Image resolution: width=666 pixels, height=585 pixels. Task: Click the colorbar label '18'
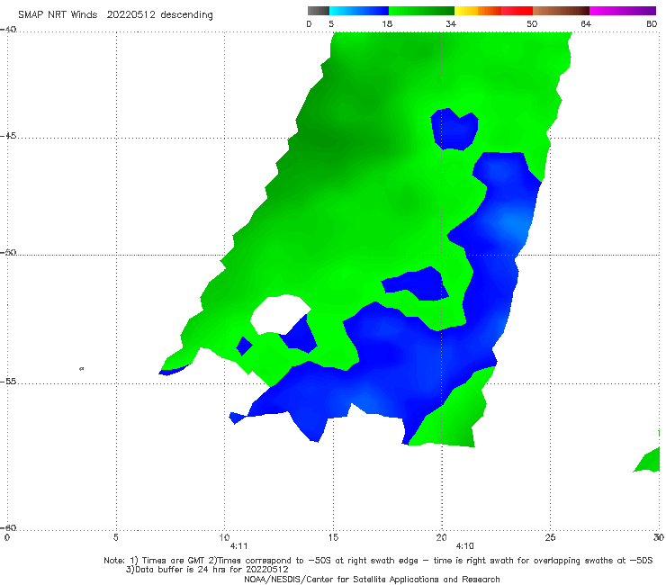click(x=387, y=23)
